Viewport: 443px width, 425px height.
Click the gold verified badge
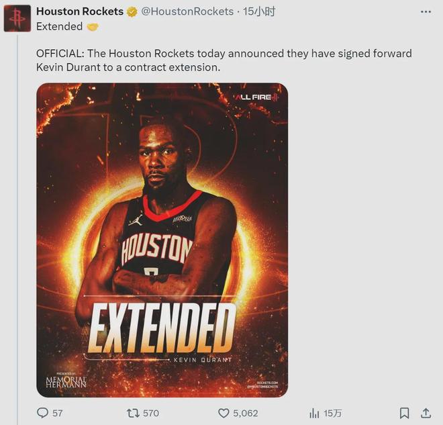point(133,11)
